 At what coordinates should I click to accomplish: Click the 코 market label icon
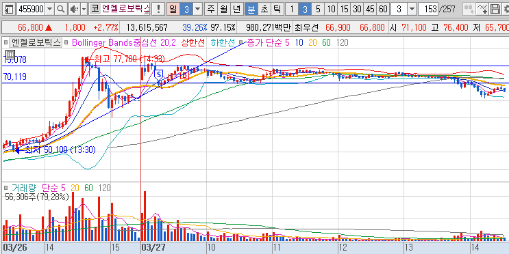(95, 9)
